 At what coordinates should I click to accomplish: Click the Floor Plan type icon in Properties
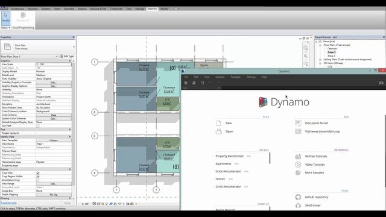click(x=7, y=46)
